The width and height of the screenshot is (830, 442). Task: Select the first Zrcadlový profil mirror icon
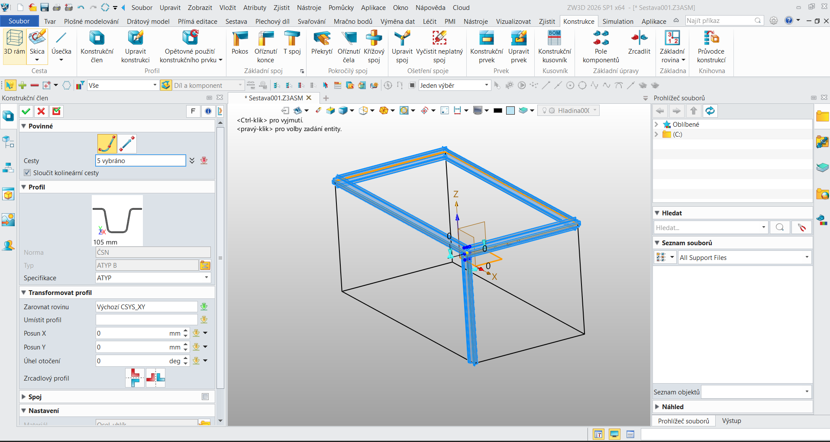[135, 378]
